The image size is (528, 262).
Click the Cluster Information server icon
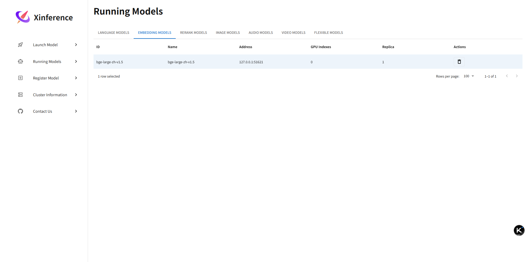tap(20, 95)
